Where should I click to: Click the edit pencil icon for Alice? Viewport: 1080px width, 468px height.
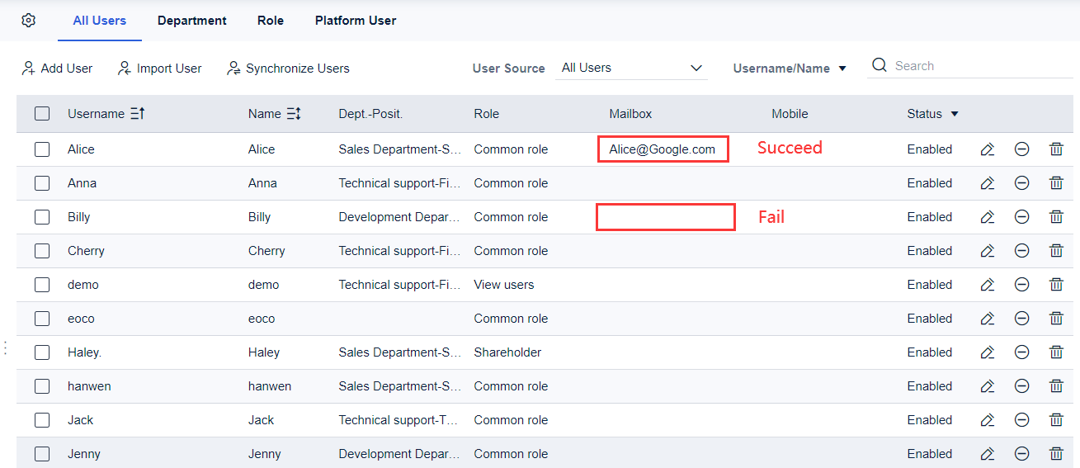click(987, 149)
